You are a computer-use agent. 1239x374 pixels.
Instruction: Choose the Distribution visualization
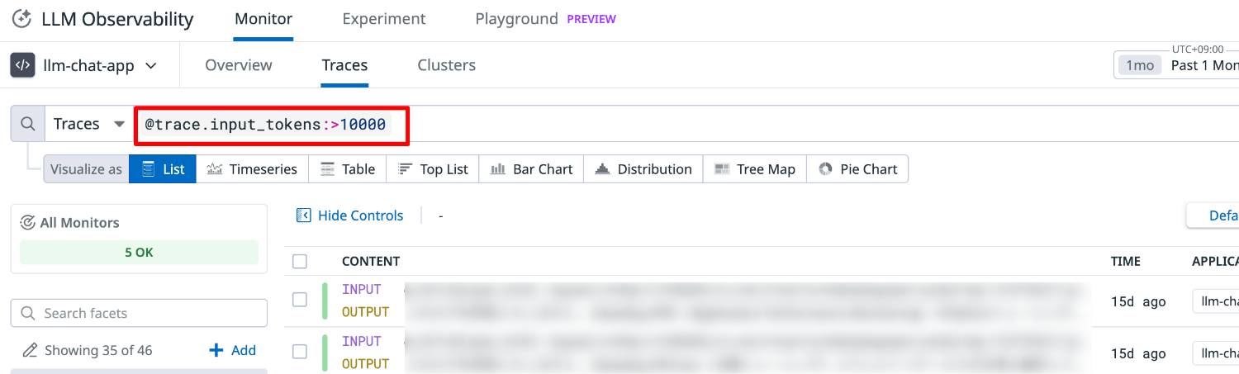click(x=643, y=169)
